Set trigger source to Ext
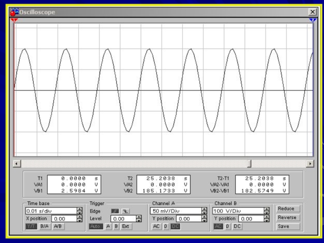Screen dimensions: 324x243 (126, 226)
